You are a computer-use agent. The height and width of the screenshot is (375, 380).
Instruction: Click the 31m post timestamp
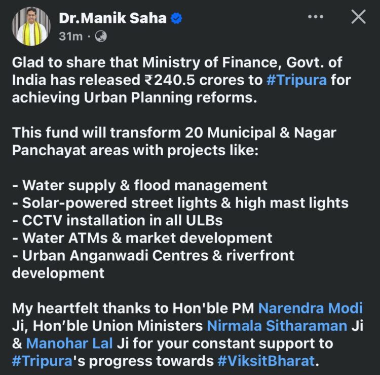click(x=69, y=37)
